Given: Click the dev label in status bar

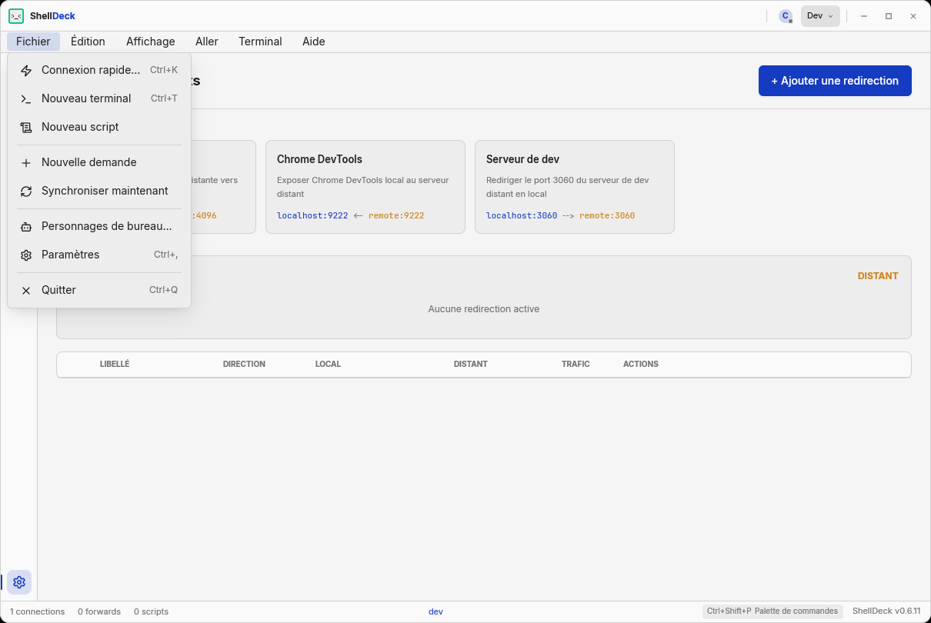Looking at the screenshot, I should point(435,611).
